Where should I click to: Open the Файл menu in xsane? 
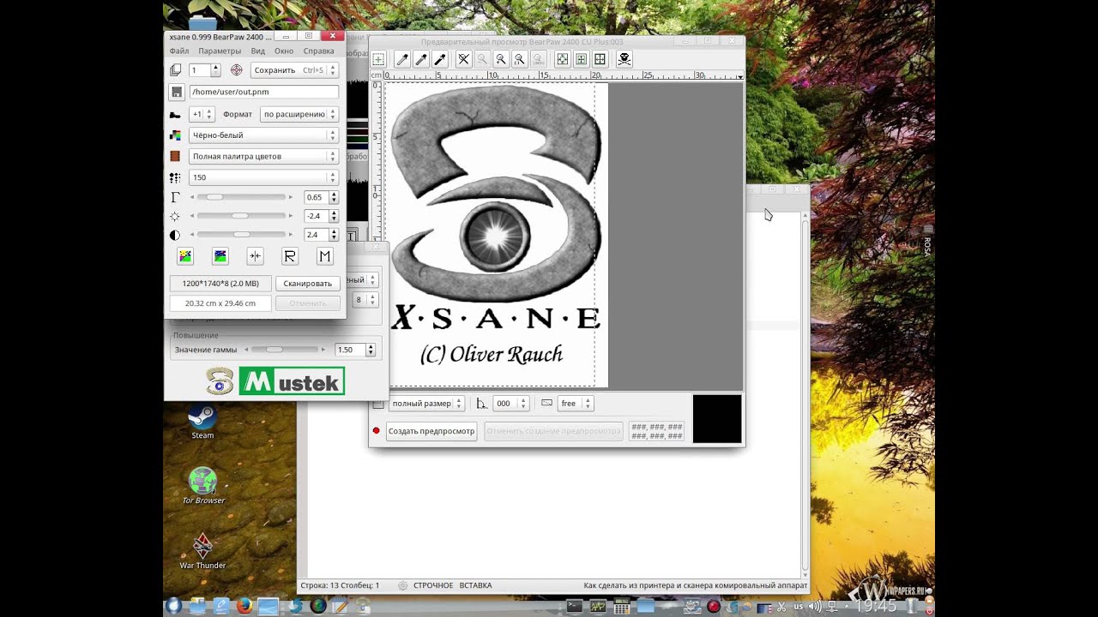[x=179, y=51]
